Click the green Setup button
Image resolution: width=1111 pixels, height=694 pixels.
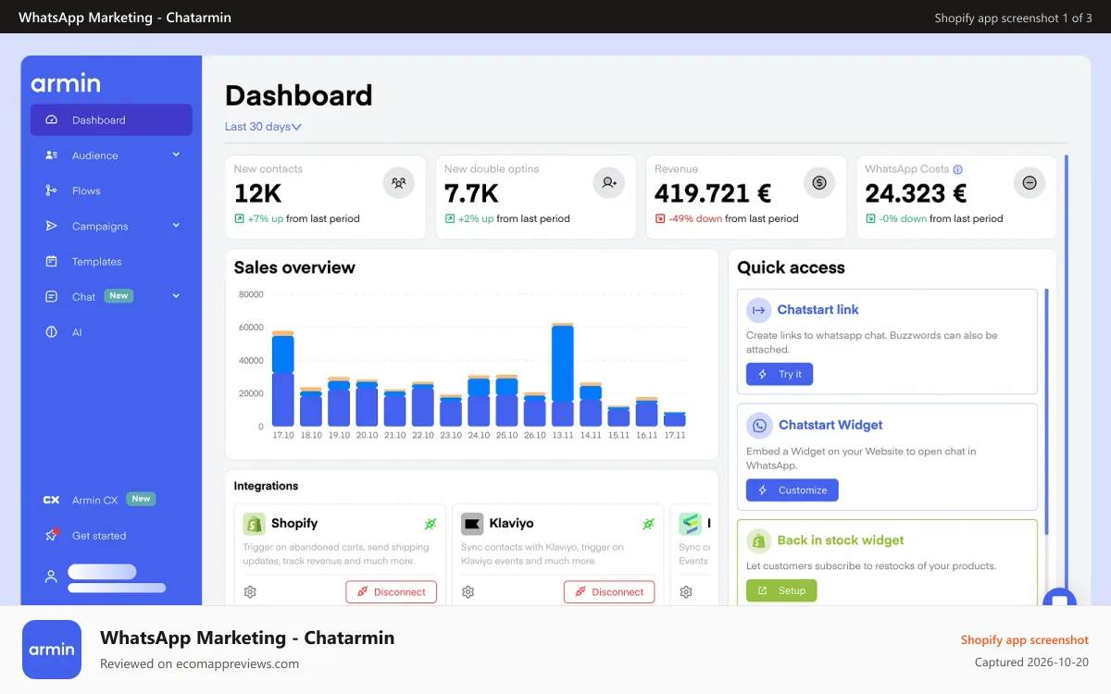[781, 590]
